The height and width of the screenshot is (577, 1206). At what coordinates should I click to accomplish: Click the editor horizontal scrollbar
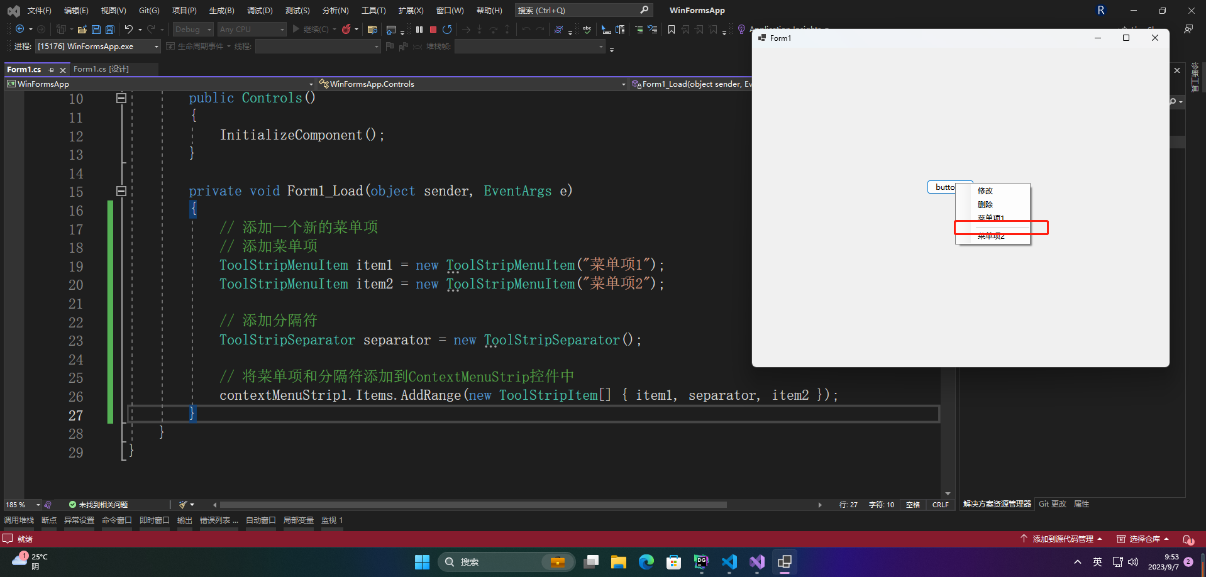click(473, 505)
